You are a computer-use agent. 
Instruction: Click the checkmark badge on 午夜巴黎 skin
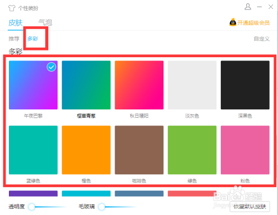click(x=51, y=67)
